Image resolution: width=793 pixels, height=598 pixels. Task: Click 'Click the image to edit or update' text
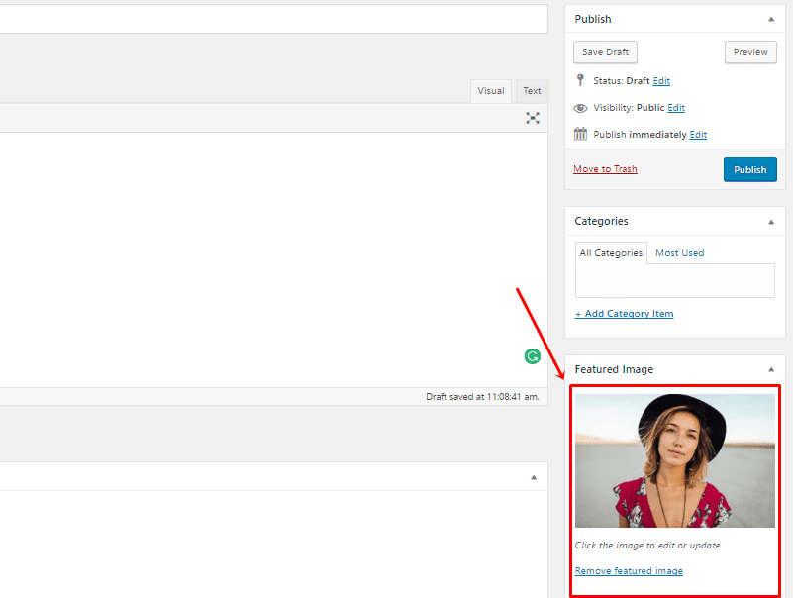pos(647,546)
